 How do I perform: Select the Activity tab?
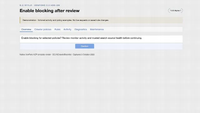(67, 29)
